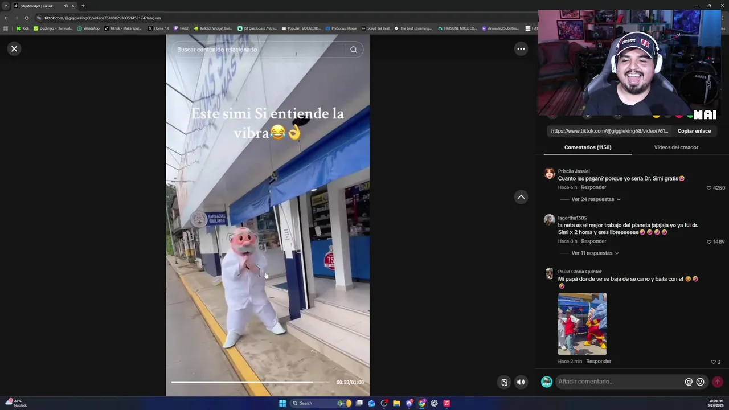The height and width of the screenshot is (410, 729).
Task: Open the Twitch bookmark
Action: tap(181, 28)
